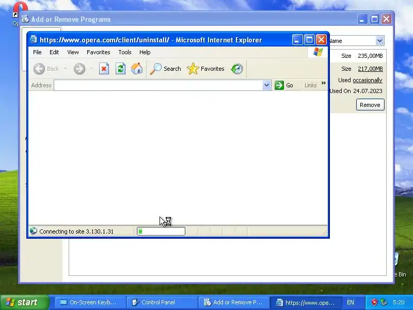
Task: Minimize the Internet Explorer window
Action: click(x=297, y=40)
